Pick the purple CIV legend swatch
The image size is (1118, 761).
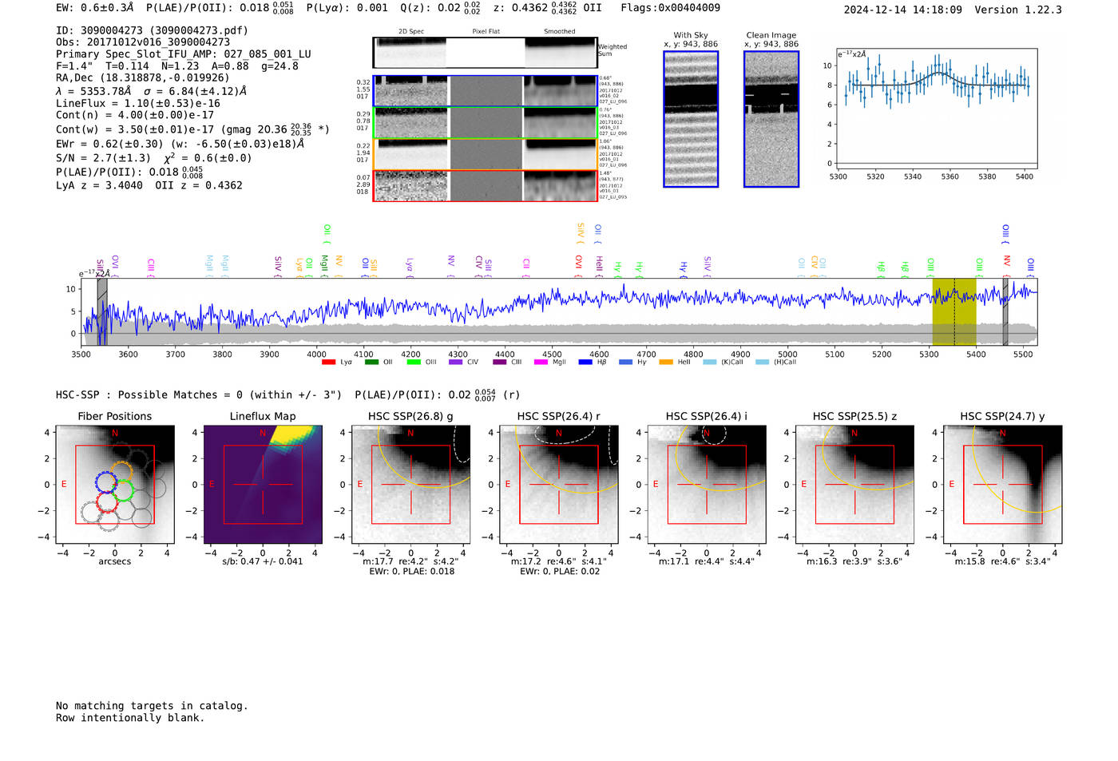coord(456,363)
